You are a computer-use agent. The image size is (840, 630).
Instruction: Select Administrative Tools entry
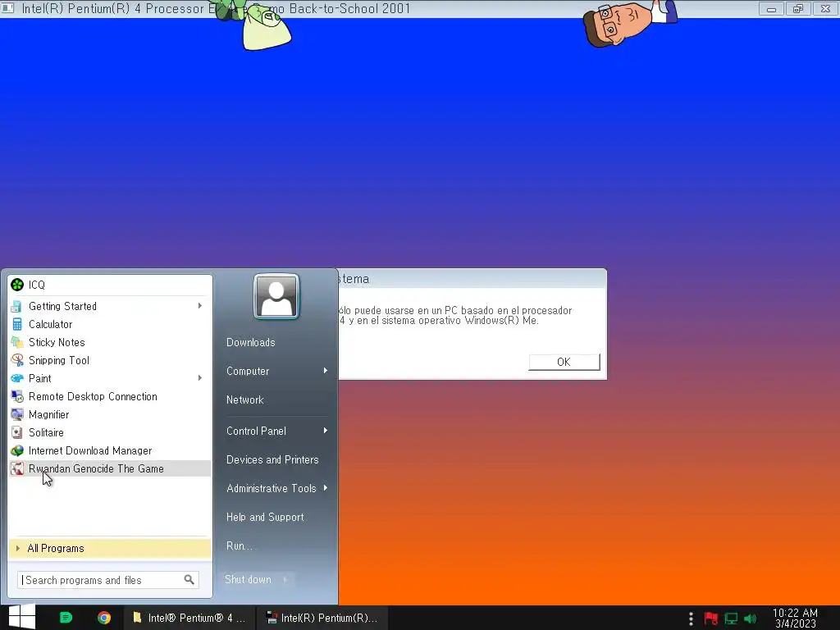pos(271,488)
